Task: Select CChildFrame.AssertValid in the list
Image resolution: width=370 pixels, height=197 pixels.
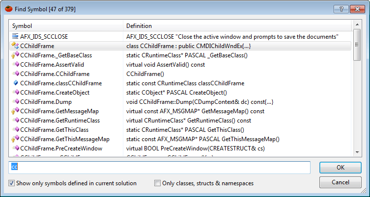Action: point(52,65)
